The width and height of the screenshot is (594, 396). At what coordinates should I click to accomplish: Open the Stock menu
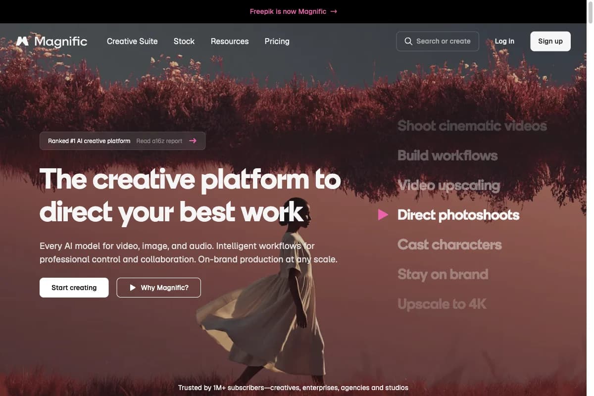coord(184,41)
